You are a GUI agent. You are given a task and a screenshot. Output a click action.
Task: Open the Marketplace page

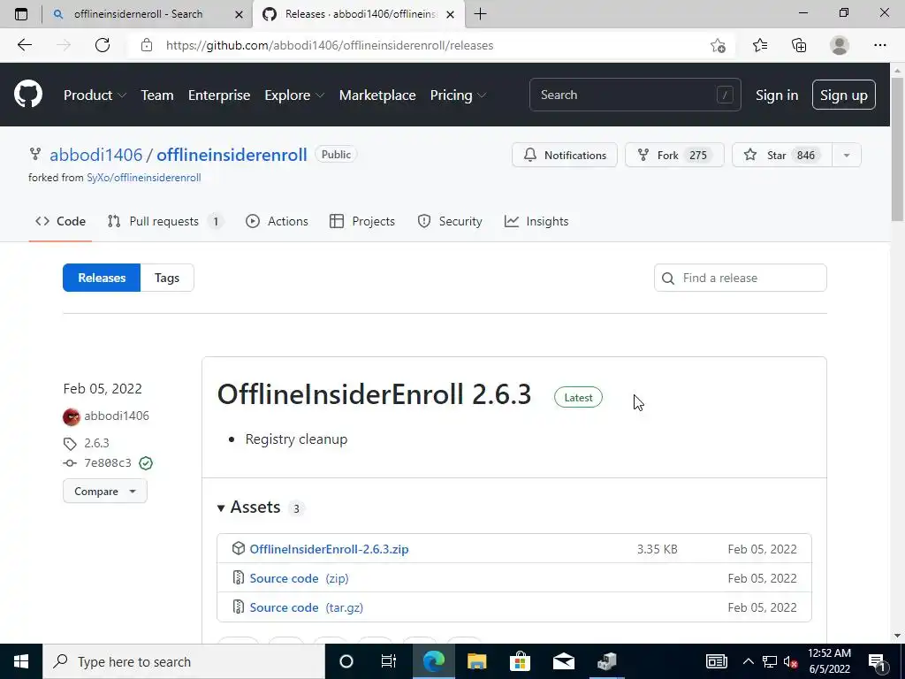pyautogui.click(x=377, y=95)
